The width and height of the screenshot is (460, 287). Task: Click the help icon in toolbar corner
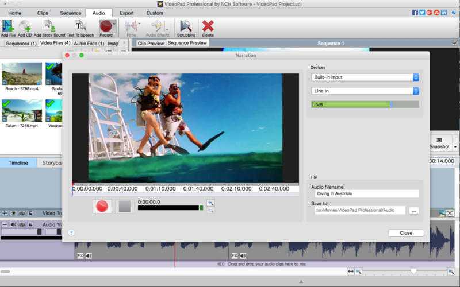[454, 13]
